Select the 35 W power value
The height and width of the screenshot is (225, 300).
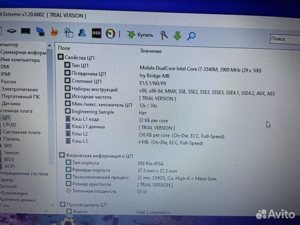pos(142,192)
